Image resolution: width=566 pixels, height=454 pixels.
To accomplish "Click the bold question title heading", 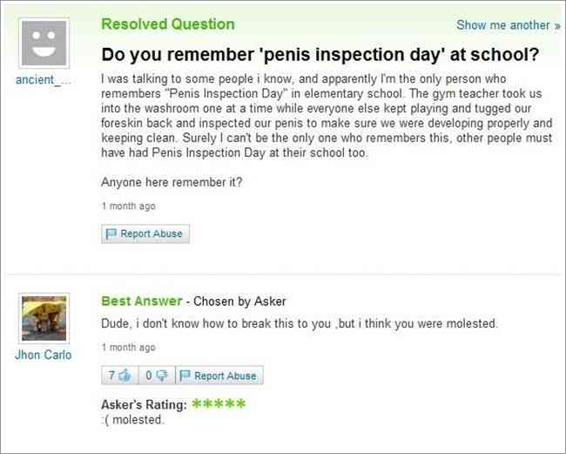I will (320, 53).
